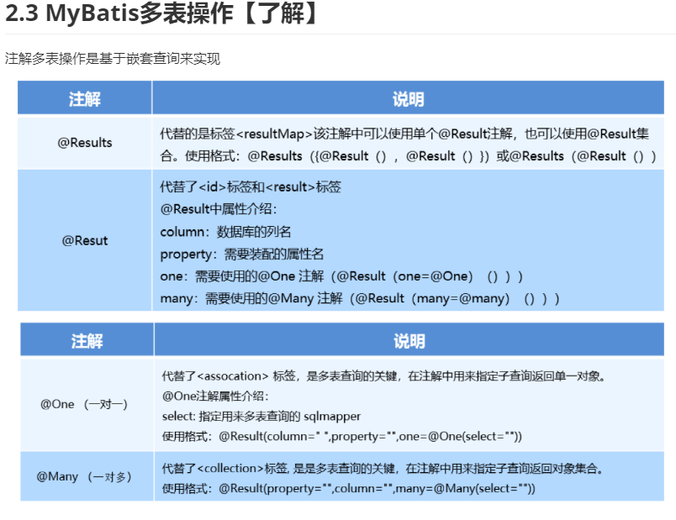This screenshot has width=676, height=520.
Task: Click the line "代替了<id>标签和<result>标签"
Action: (x=251, y=187)
